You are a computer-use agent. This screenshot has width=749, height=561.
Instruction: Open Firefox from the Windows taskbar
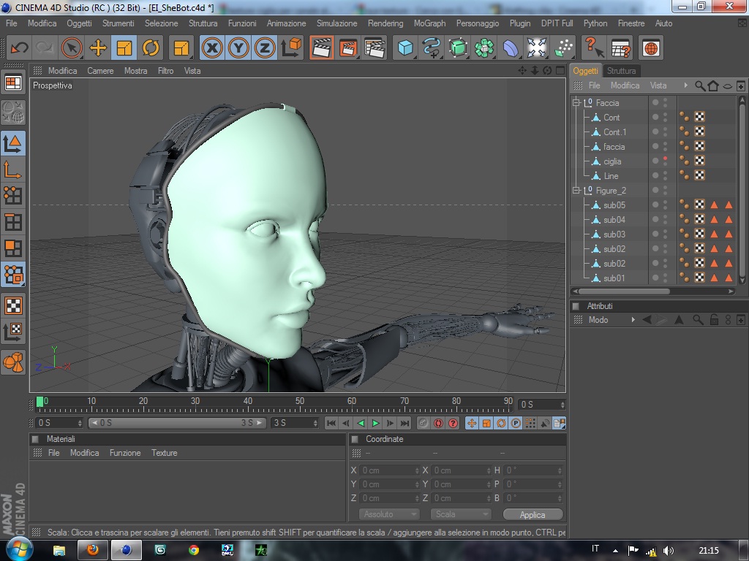click(92, 550)
